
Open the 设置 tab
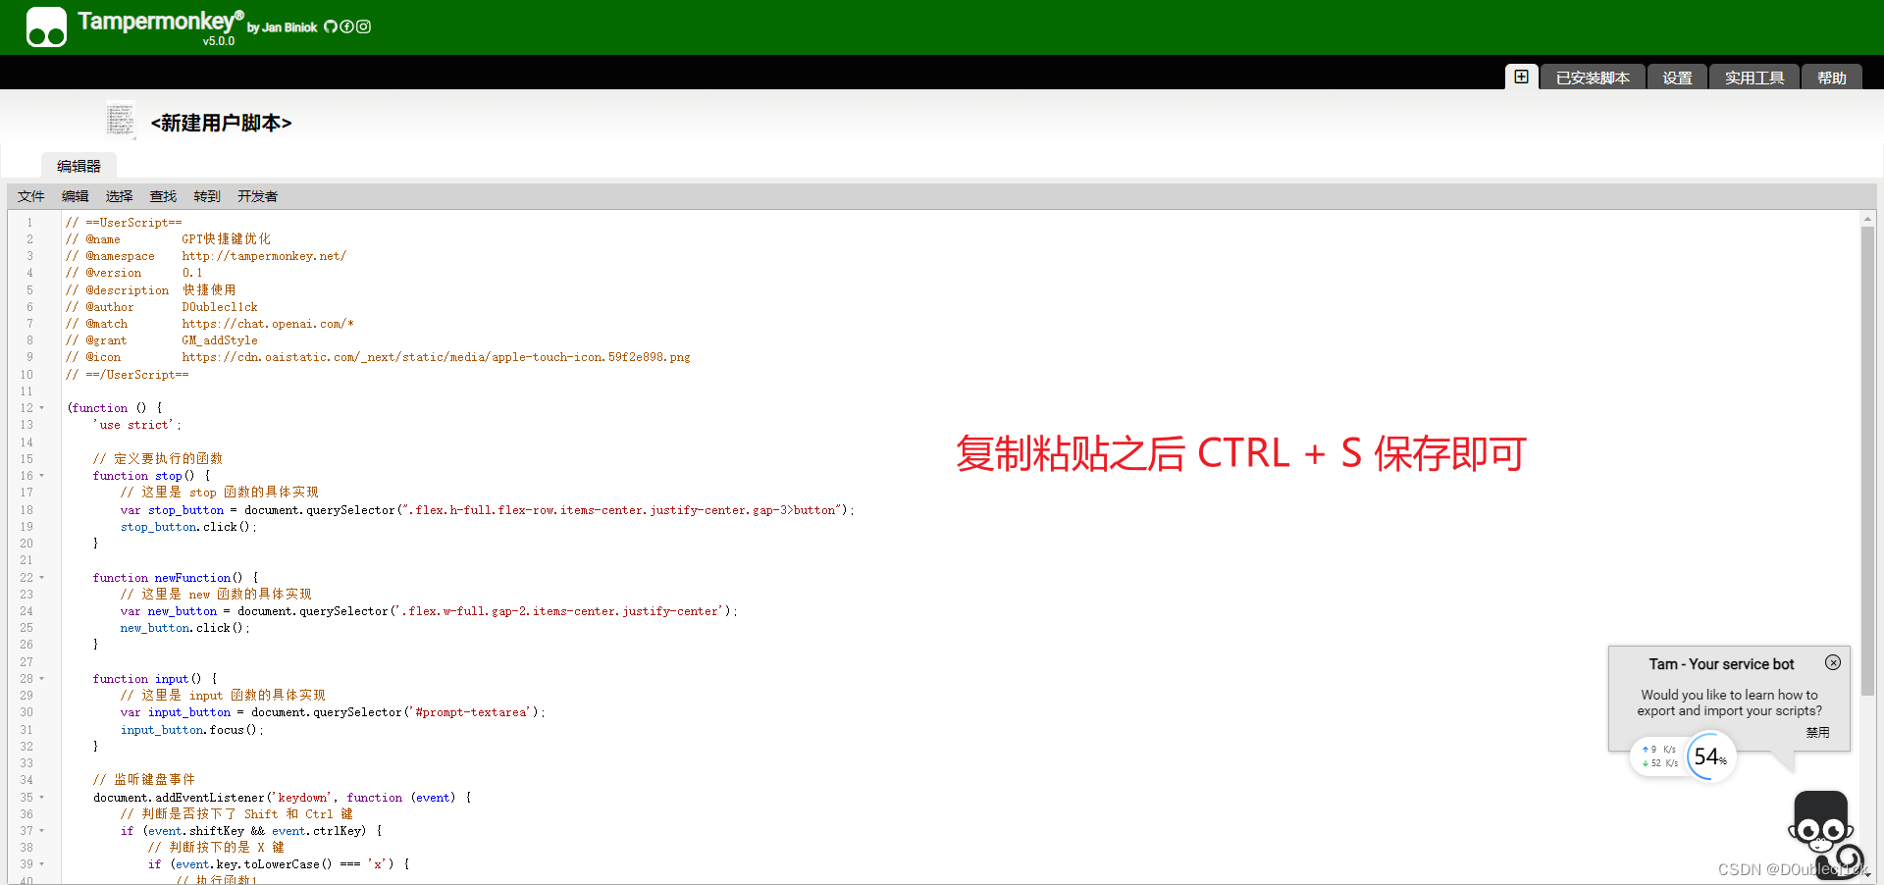coord(1677,78)
